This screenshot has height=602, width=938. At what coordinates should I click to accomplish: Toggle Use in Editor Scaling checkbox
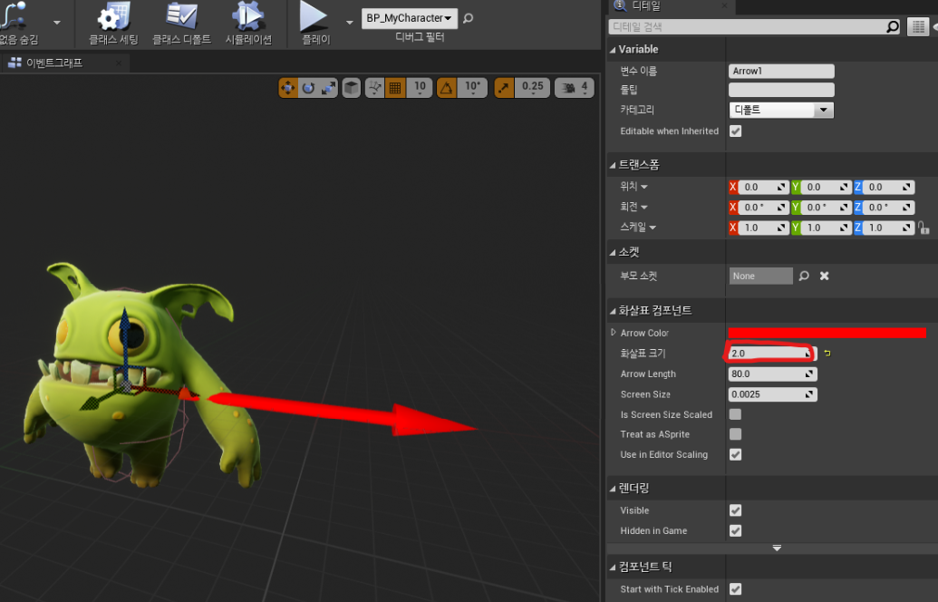pos(735,455)
